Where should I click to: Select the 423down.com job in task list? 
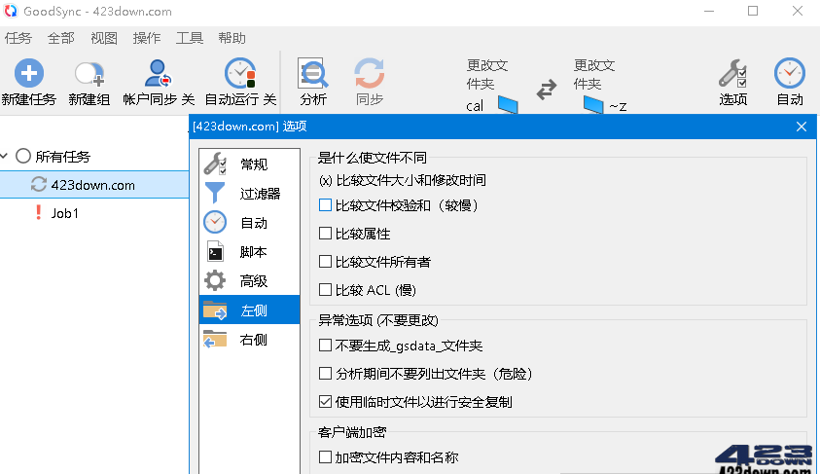tap(94, 185)
